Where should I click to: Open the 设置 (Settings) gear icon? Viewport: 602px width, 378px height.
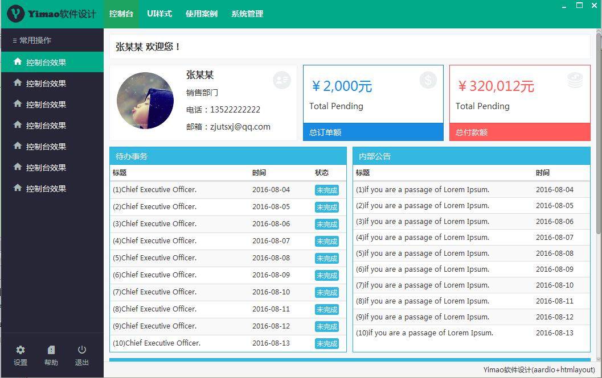pyautogui.click(x=20, y=350)
